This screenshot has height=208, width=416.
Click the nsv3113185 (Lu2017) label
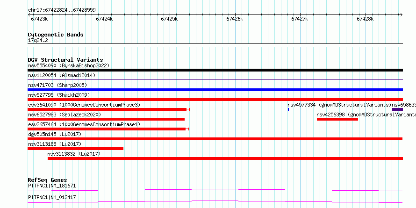coord(55,144)
